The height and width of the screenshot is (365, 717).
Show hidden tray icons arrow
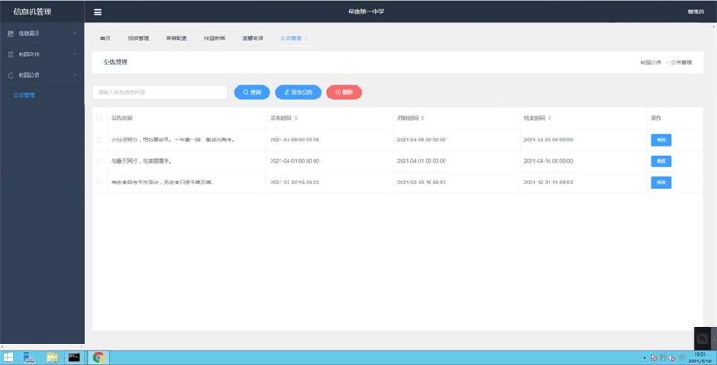click(644, 358)
